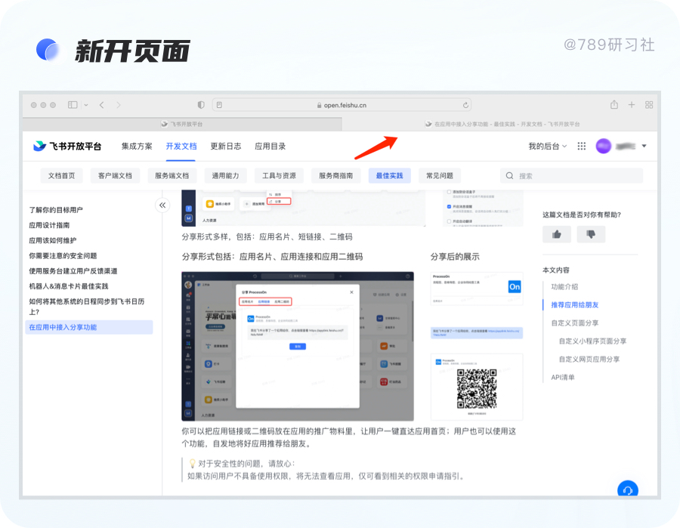Open 应用设计指南 in sidebar

pyautogui.click(x=49, y=225)
